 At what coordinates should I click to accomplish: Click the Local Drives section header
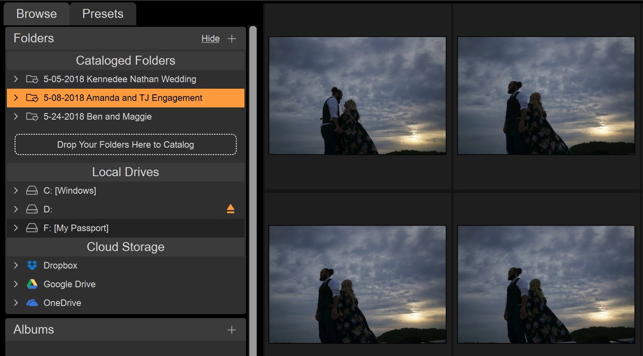(x=126, y=172)
